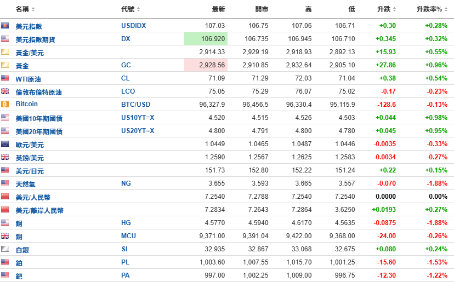Click US flag beside 美元/日元
Screen dimensions: 454x282
pos(5,170)
